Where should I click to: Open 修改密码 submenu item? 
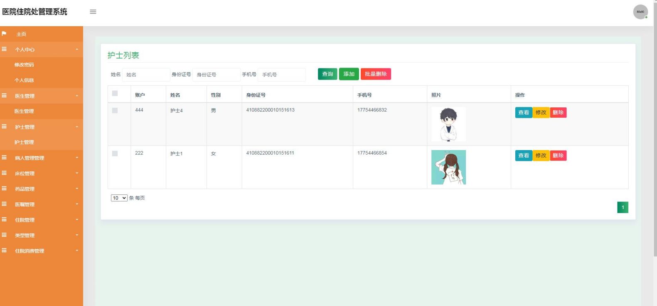(24, 65)
